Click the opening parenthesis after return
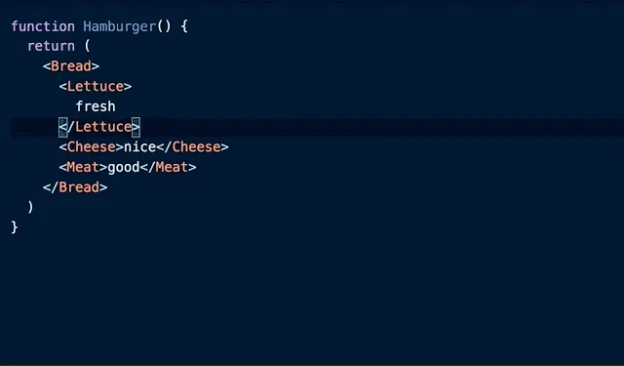This screenshot has width=624, height=366. 87,46
